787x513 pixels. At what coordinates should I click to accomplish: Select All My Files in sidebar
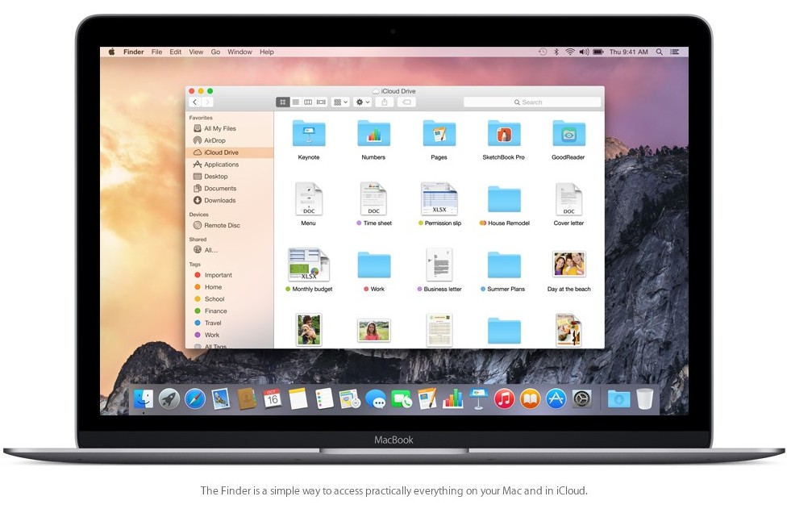pyautogui.click(x=229, y=128)
